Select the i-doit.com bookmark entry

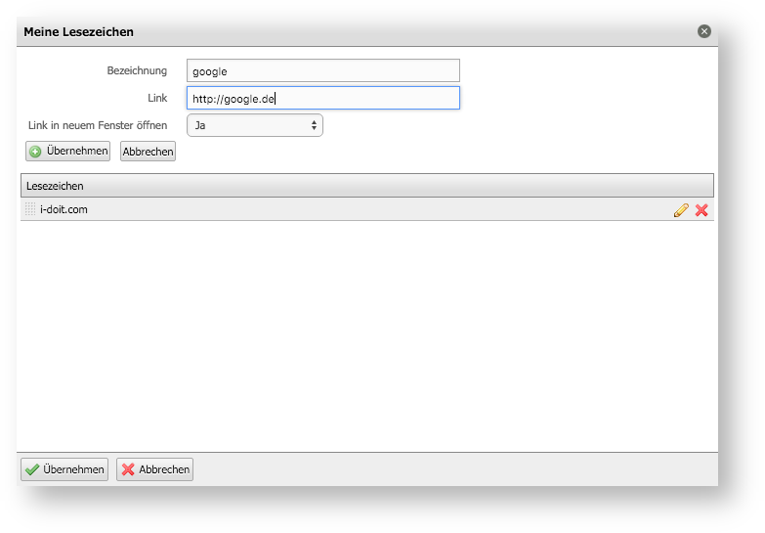(367, 209)
